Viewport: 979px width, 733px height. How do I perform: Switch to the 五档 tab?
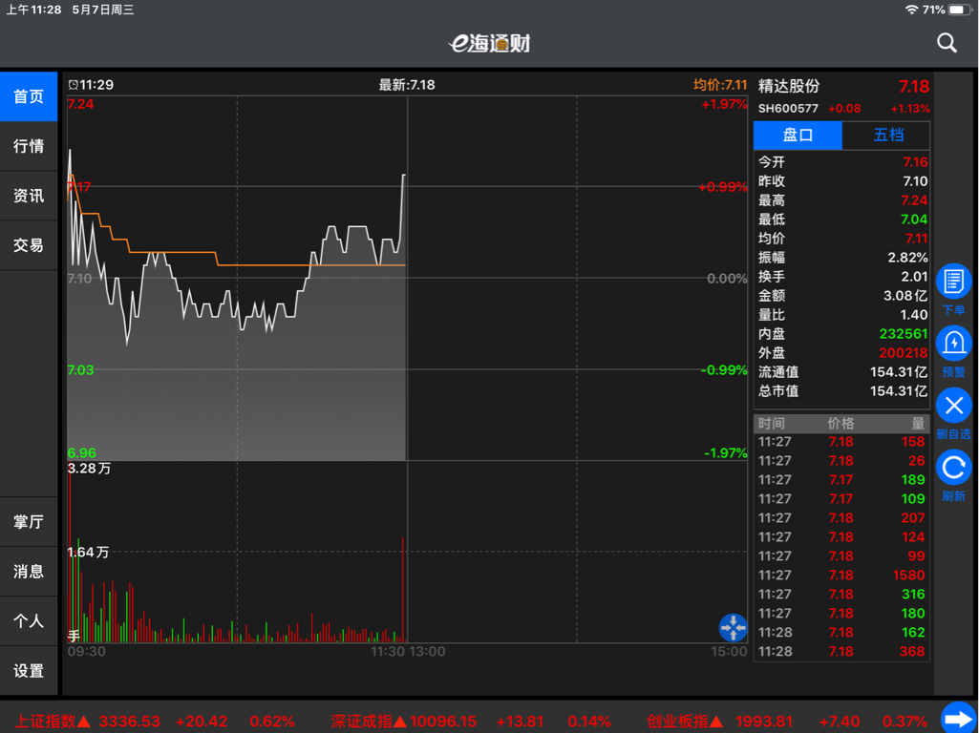click(886, 135)
